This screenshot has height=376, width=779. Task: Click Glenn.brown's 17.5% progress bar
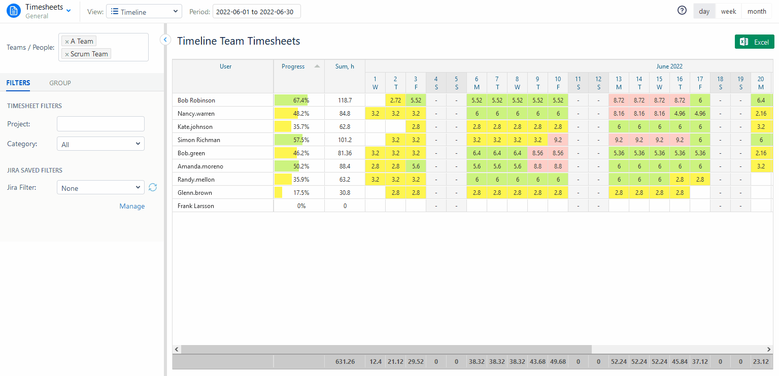tap(278, 192)
